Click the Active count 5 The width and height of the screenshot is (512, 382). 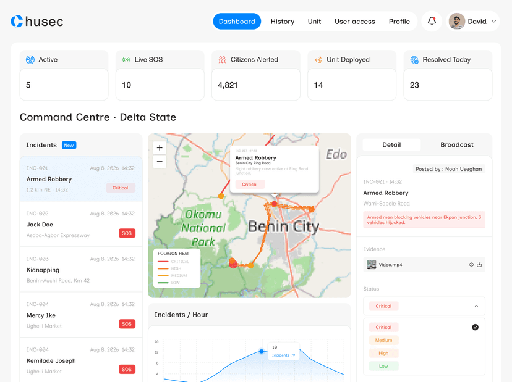coord(28,85)
